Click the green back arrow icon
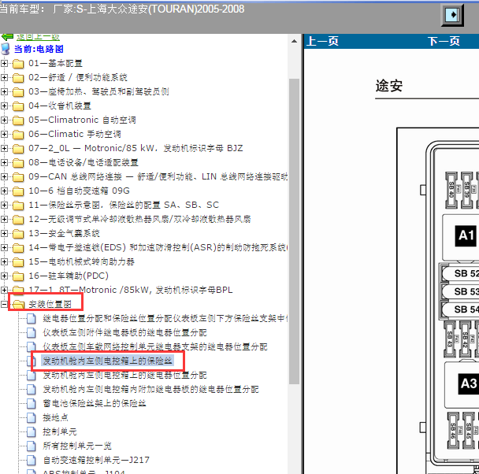 (7, 37)
